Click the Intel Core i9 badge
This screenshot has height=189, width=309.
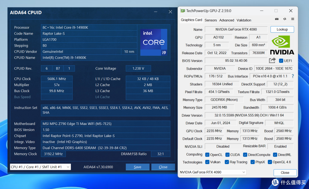point(154,42)
